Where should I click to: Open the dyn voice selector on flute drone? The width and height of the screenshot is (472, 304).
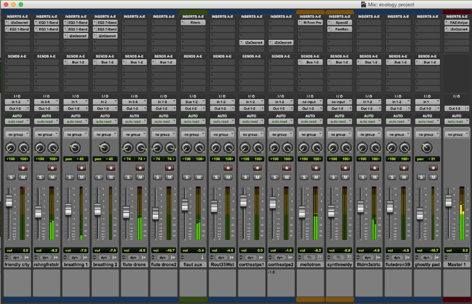pyautogui.click(x=133, y=258)
